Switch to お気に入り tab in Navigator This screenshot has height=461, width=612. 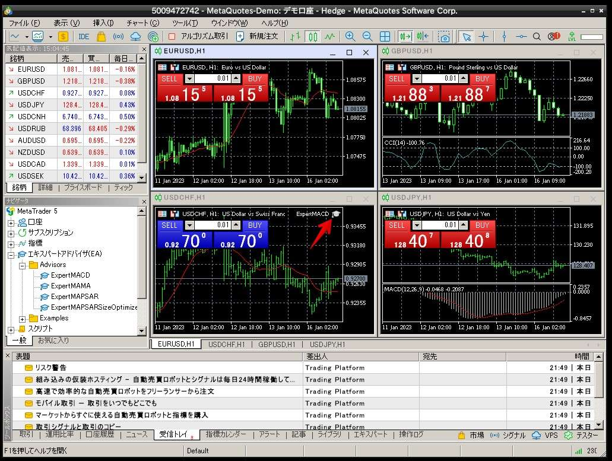(x=53, y=341)
